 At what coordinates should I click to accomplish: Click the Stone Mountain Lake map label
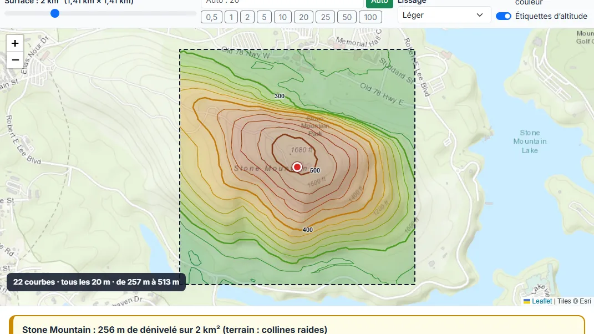(530, 141)
